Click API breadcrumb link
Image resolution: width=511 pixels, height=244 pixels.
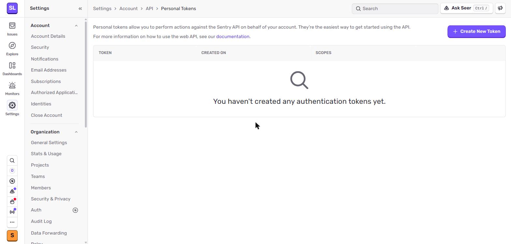point(149,8)
